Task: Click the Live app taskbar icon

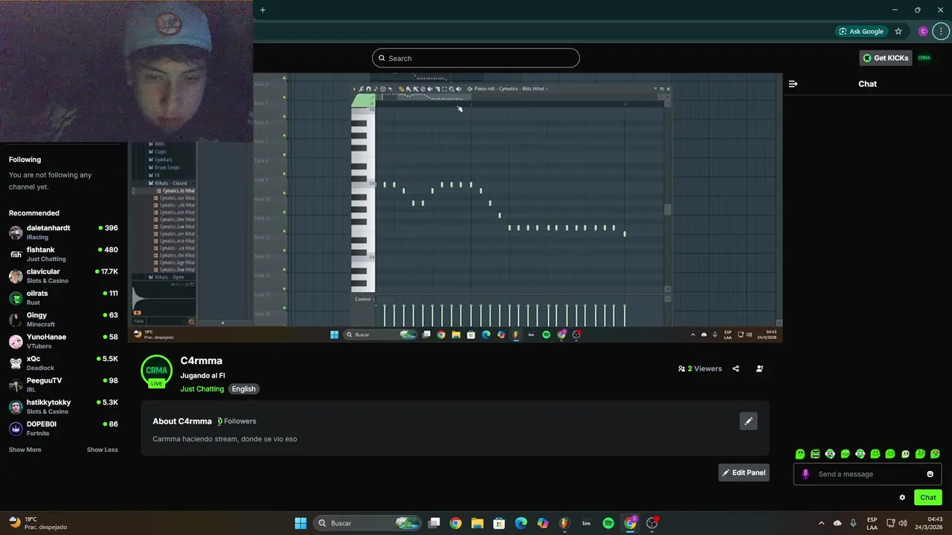Action: pos(586,523)
